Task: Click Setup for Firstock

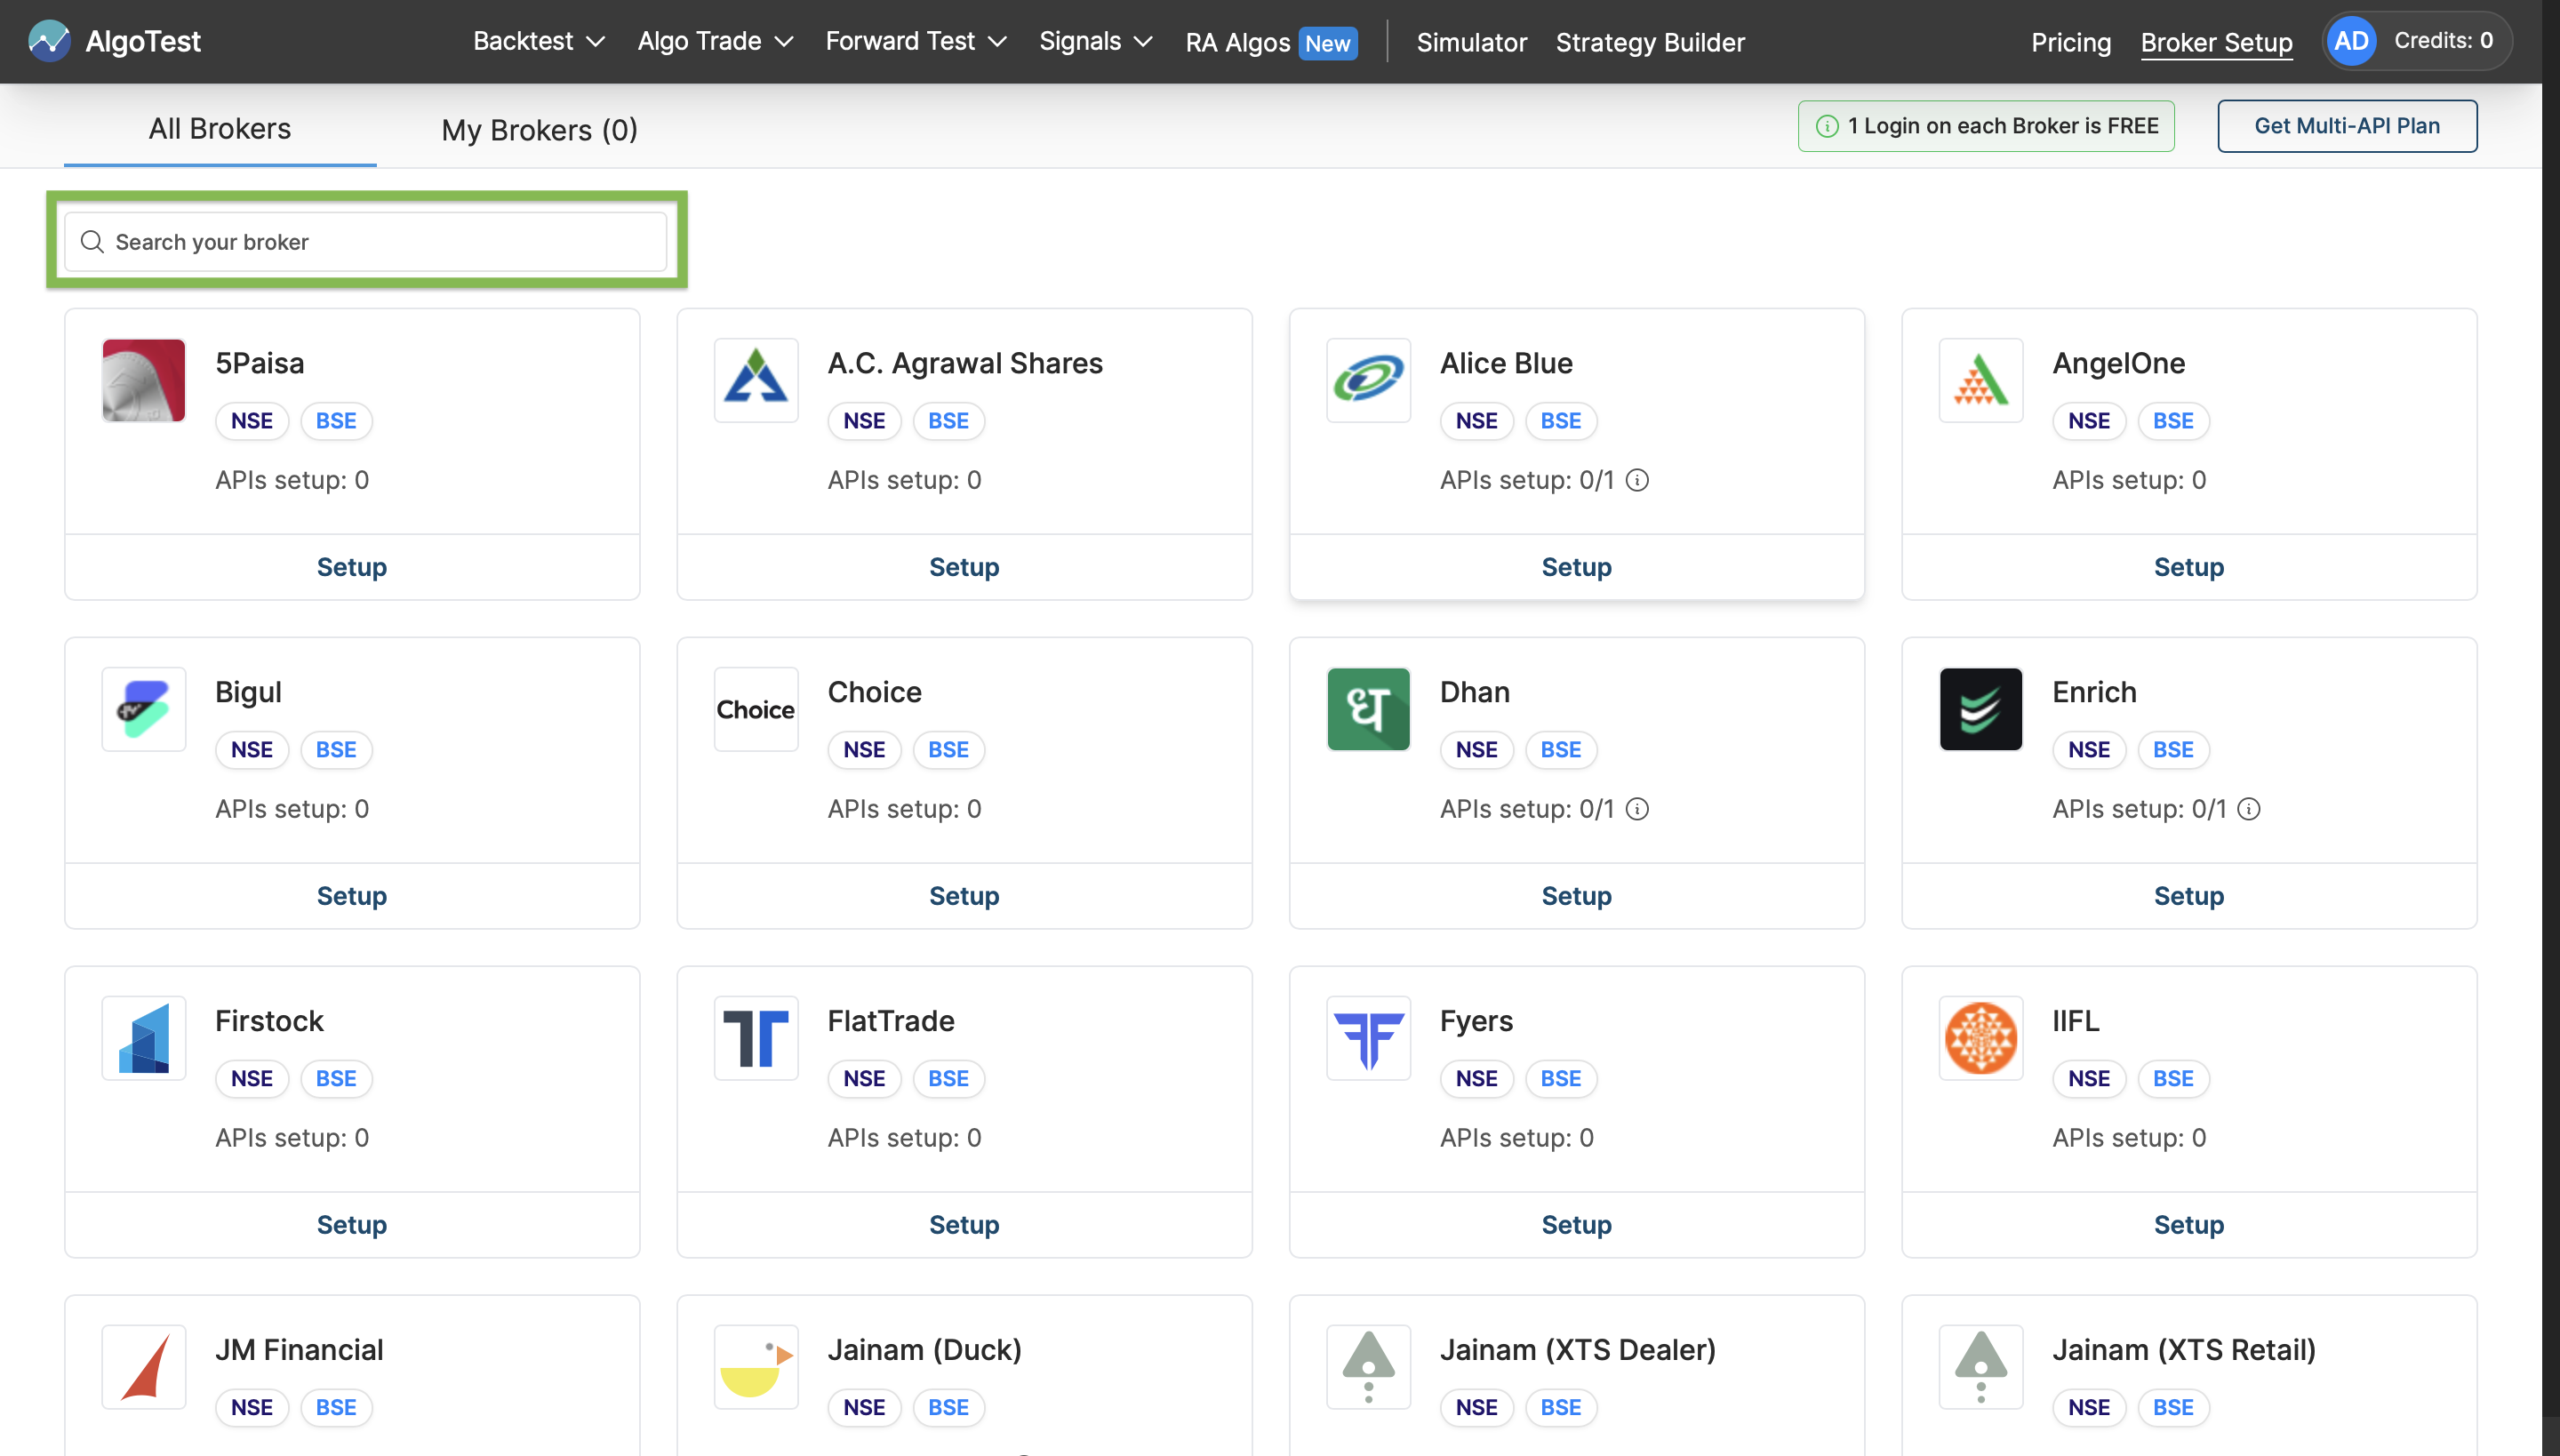Action: 352,1225
